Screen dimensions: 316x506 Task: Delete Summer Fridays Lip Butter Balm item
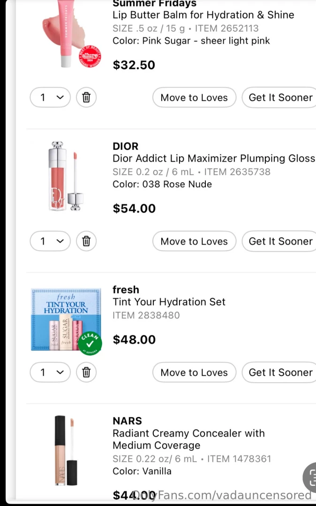(86, 97)
